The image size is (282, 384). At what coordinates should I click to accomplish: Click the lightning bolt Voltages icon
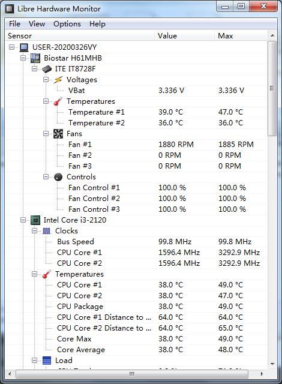tap(58, 80)
